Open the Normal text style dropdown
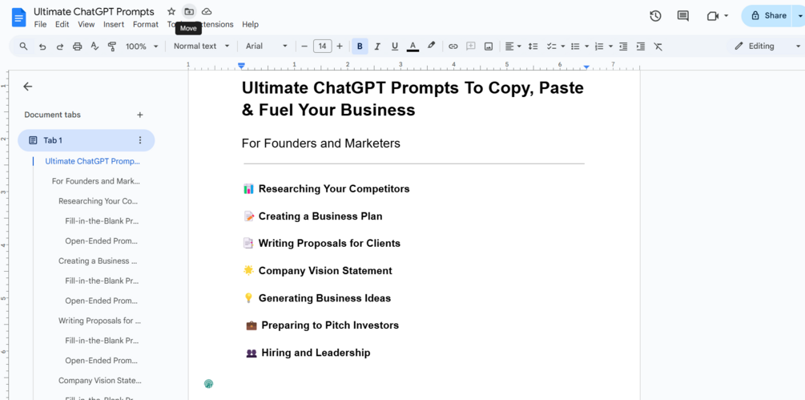805x400 pixels. [x=201, y=46]
